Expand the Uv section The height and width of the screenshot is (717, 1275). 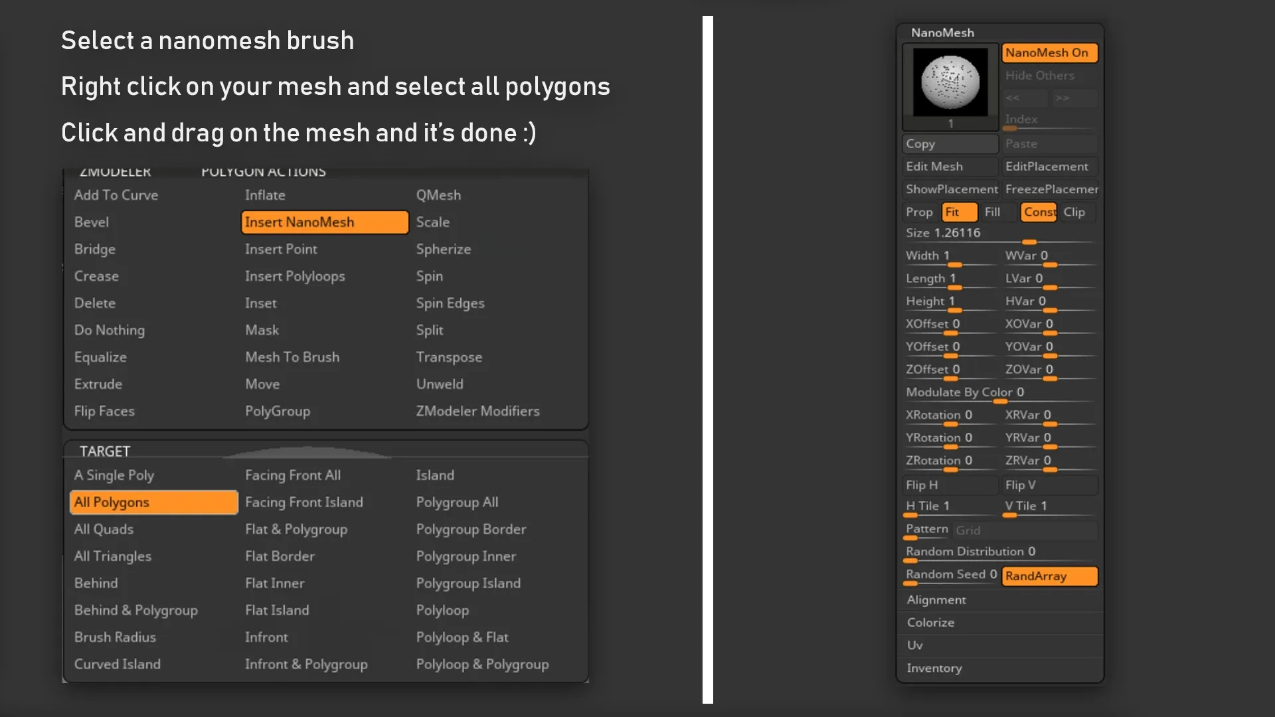[915, 645]
